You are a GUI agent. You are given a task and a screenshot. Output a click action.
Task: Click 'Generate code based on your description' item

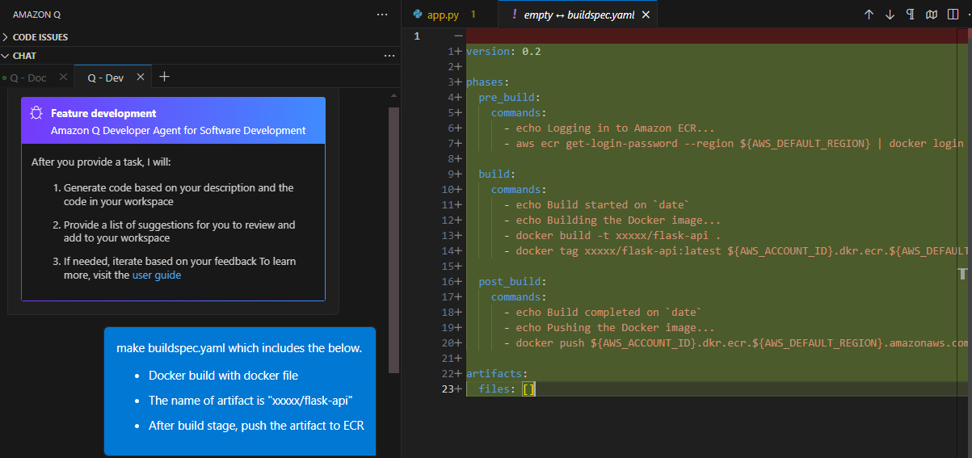click(179, 195)
